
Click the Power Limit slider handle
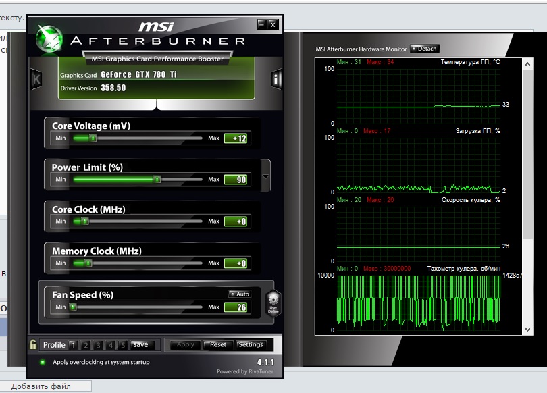pyautogui.click(x=157, y=179)
